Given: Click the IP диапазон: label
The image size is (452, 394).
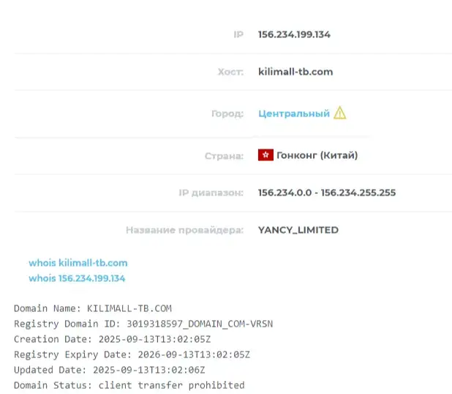Looking at the screenshot, I should coord(211,193).
